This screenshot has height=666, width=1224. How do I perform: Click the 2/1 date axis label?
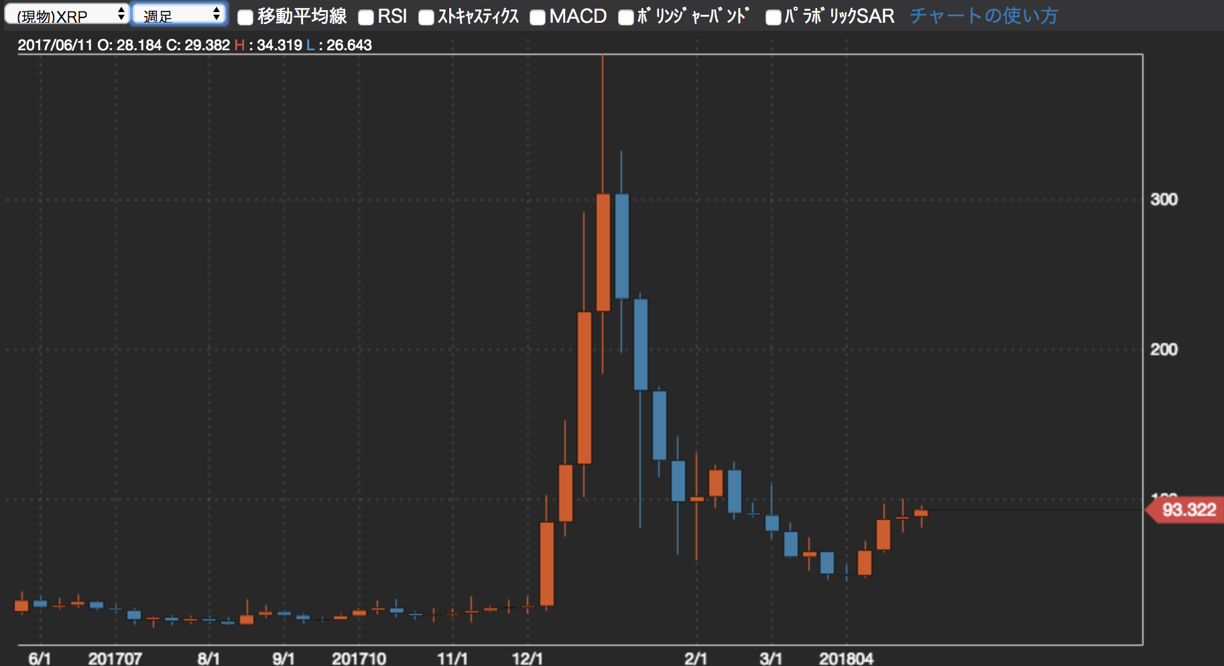[696, 659]
